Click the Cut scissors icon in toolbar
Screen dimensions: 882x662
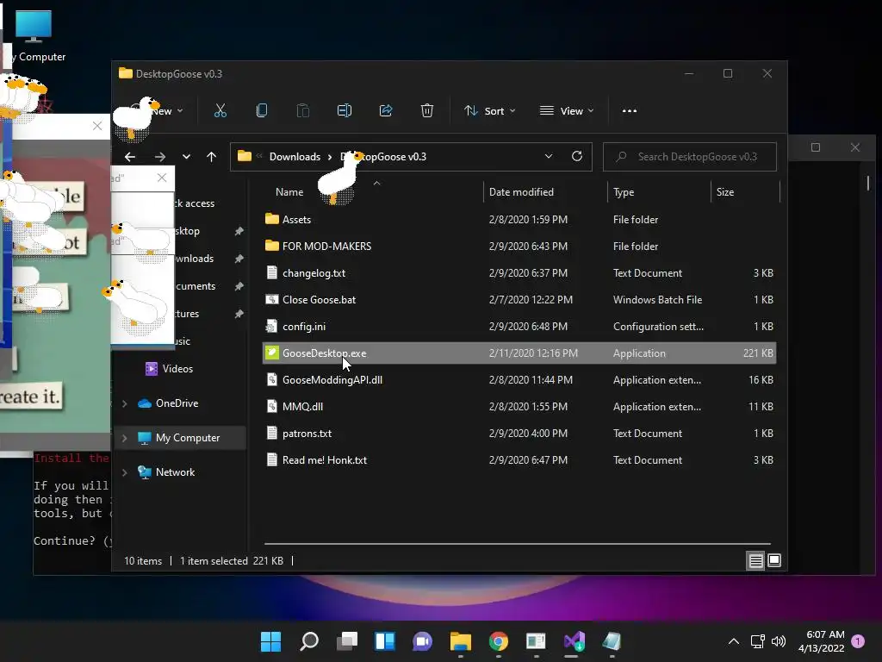point(220,111)
